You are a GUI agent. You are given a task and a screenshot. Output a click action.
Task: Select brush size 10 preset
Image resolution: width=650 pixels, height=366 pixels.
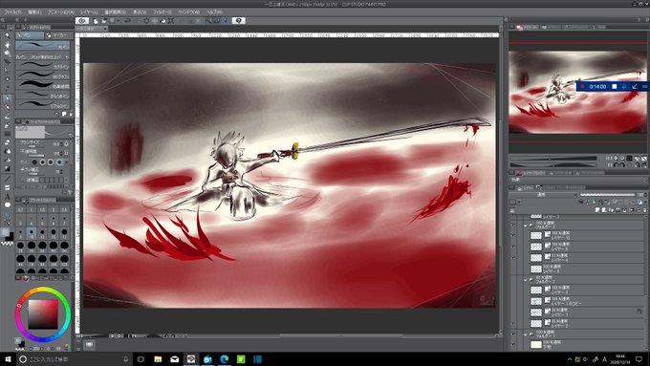pyautogui.click(x=32, y=233)
